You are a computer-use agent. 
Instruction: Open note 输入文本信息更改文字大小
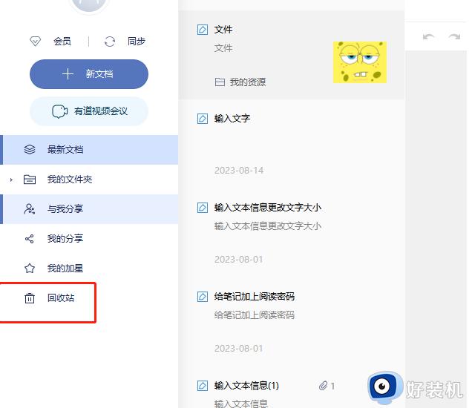pos(292,233)
